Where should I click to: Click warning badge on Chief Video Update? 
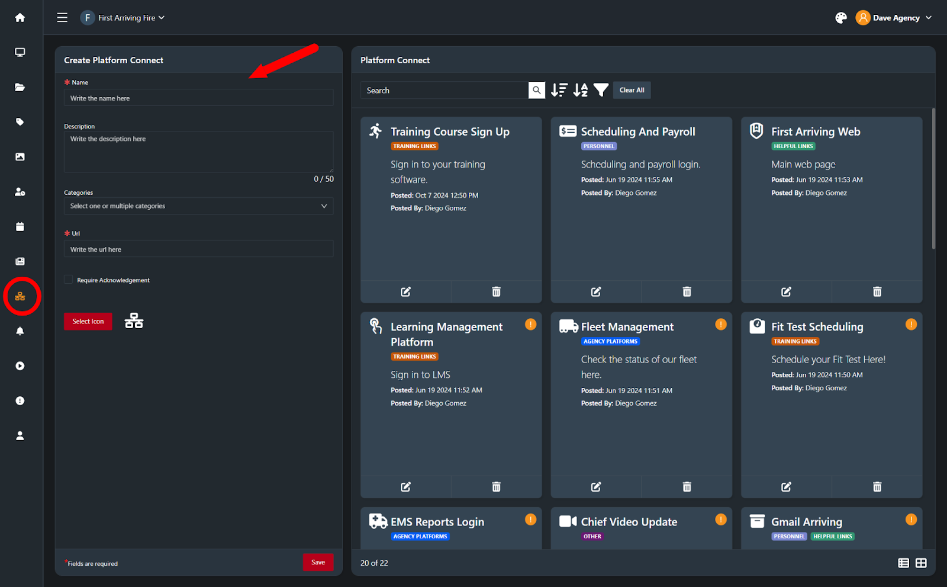(x=720, y=519)
